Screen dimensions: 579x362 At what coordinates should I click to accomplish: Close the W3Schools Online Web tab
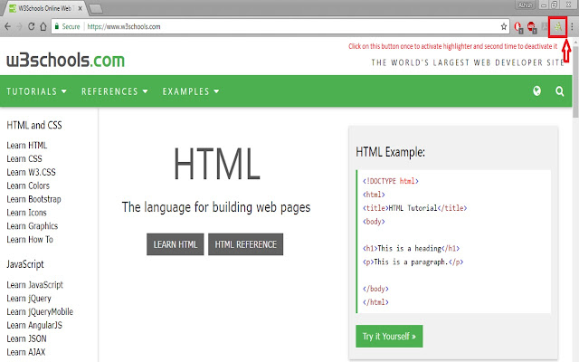point(81,8)
